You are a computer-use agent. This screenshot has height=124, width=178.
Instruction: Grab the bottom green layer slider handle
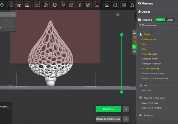click(122, 92)
